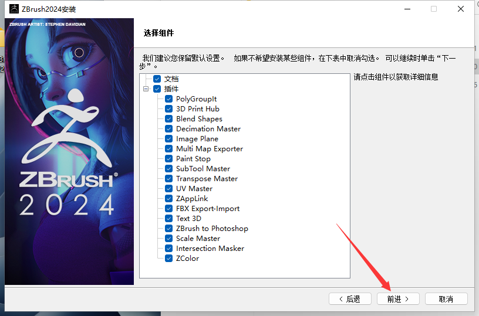479x316 pixels.
Task: Toggle the ZColor checkbox
Action: (168, 259)
